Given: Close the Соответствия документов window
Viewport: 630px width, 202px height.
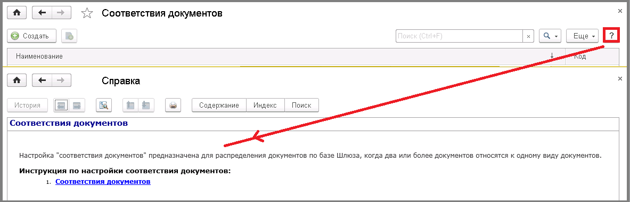Looking at the screenshot, I should pyautogui.click(x=620, y=11).
